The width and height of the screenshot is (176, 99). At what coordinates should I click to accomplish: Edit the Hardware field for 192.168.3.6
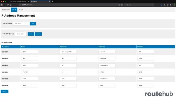(x=68, y=86)
